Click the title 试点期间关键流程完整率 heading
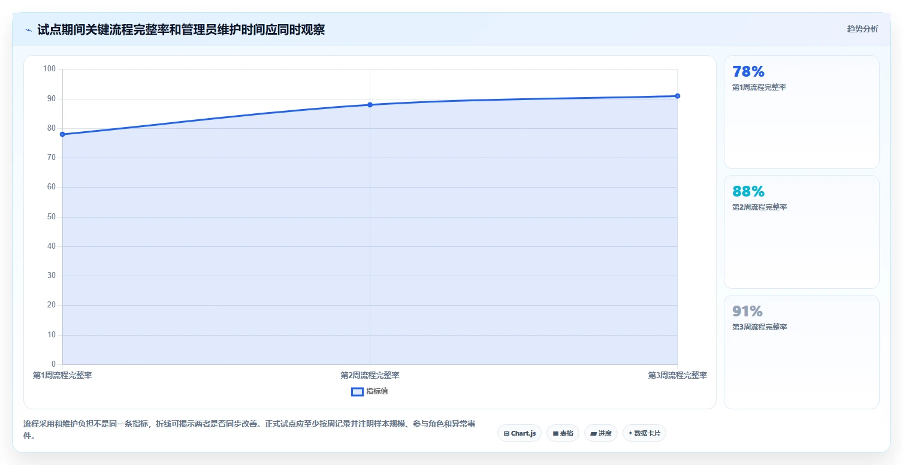The height and width of the screenshot is (465, 903). pos(181,29)
